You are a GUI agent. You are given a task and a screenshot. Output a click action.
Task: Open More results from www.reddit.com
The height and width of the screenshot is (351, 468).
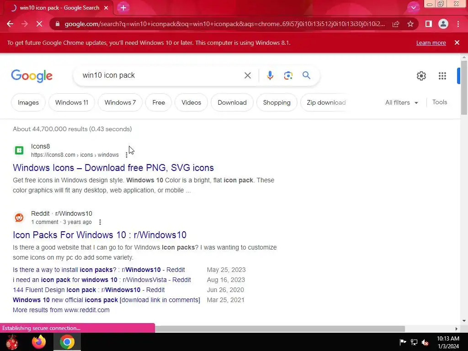coord(61,310)
